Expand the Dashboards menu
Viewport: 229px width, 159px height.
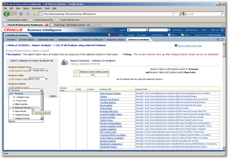pyautogui.click(x=158, y=35)
